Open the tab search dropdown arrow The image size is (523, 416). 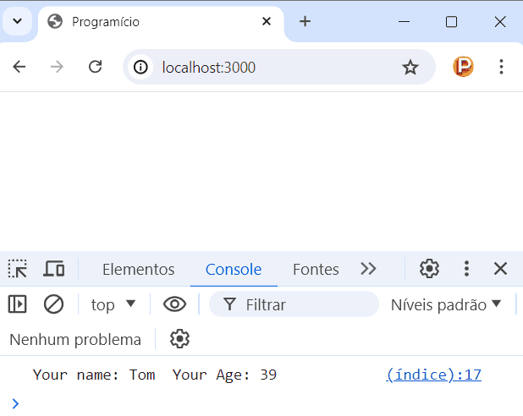point(17,22)
